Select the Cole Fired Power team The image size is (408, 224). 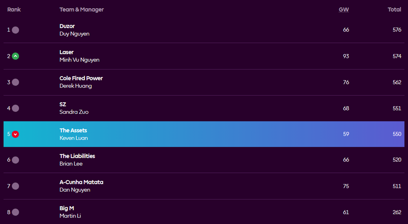81,78
